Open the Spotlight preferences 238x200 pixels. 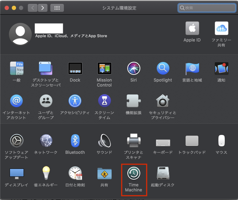[x=163, y=68]
